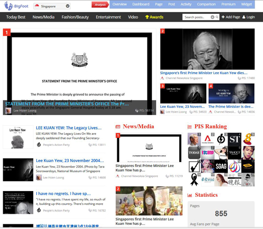Open 'LEE KUAN YEW: The Legacy Lives' post
The height and width of the screenshot is (229, 263).
(68, 128)
